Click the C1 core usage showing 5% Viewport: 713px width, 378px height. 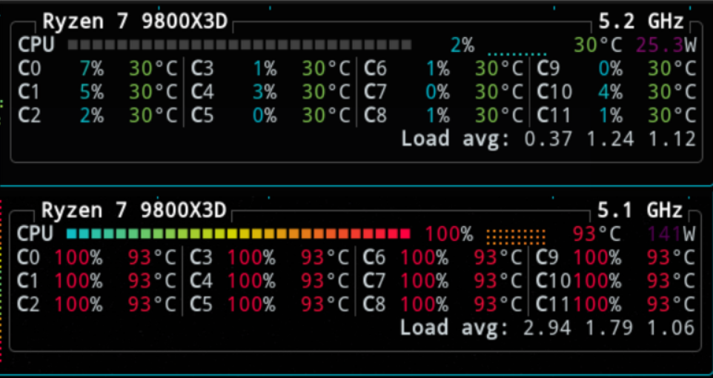pos(93,93)
